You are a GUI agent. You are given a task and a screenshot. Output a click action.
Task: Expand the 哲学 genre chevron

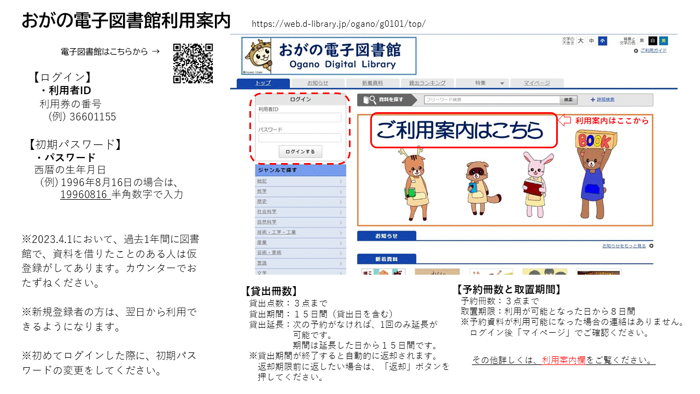click(x=341, y=192)
